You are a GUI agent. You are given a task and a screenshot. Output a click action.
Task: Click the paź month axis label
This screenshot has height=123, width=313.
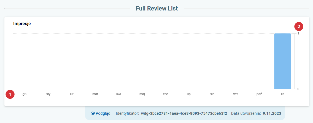click(x=259, y=94)
